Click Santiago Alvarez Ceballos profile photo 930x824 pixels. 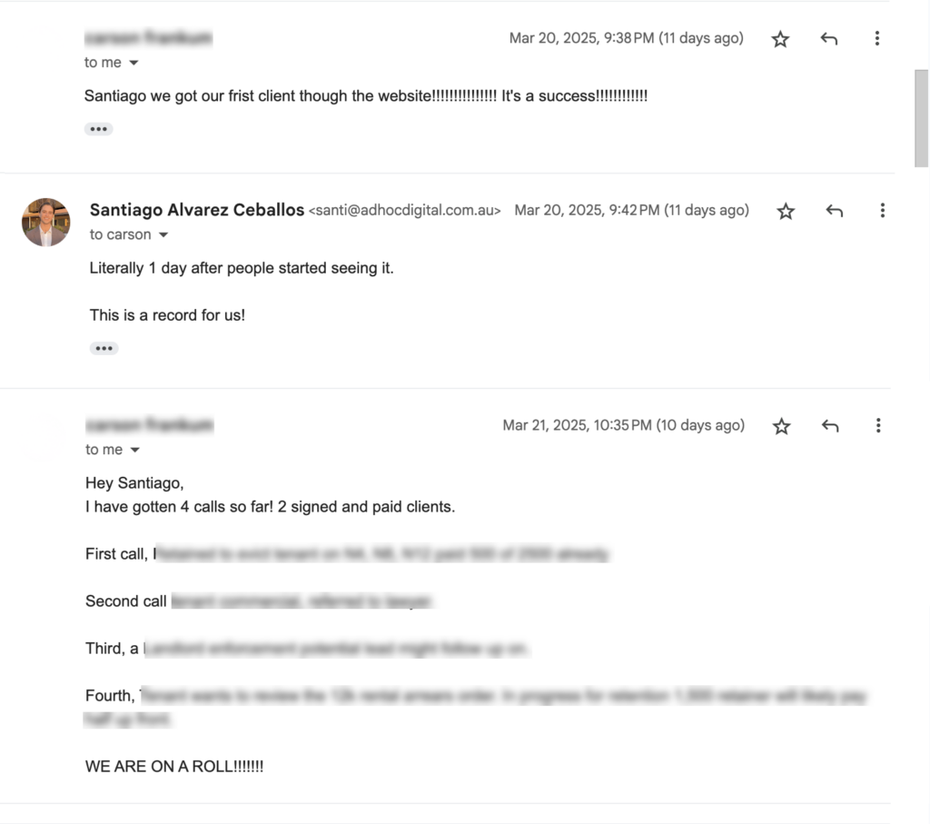point(45,223)
